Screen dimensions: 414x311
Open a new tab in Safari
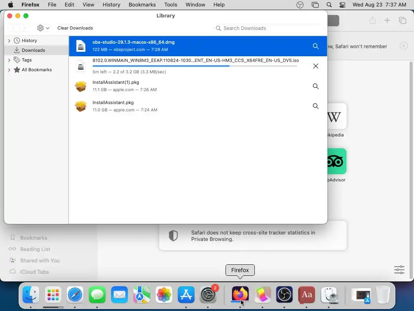387,20
